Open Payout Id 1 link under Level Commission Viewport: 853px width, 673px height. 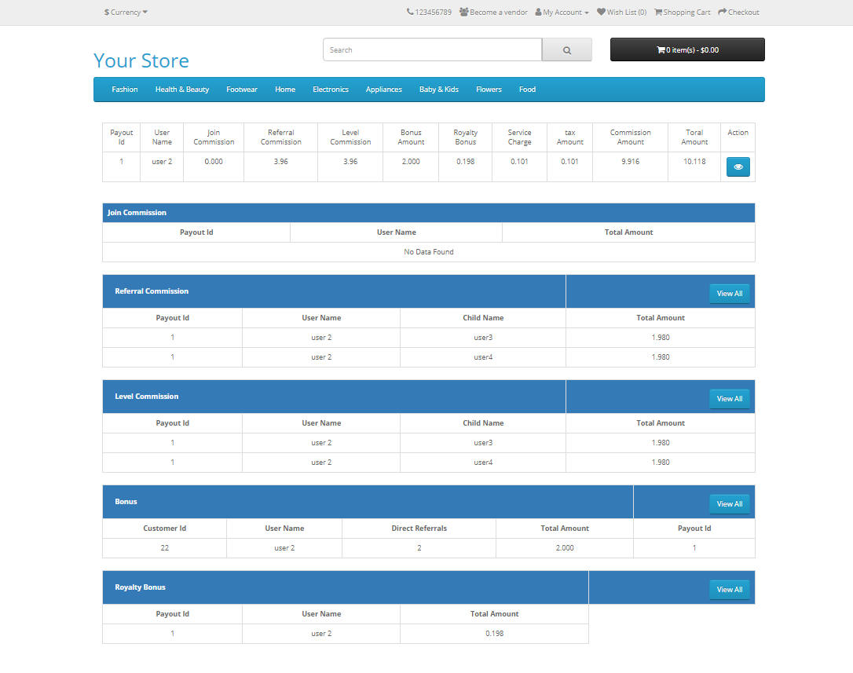[172, 442]
